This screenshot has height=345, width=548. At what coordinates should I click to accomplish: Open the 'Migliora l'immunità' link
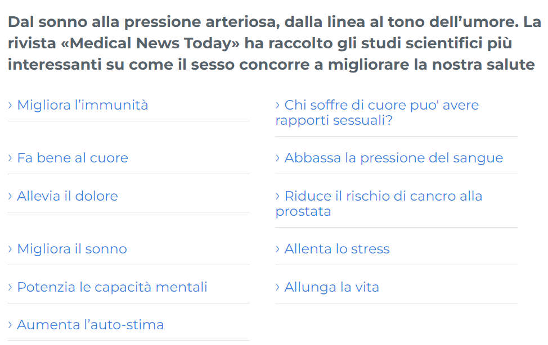click(x=82, y=105)
